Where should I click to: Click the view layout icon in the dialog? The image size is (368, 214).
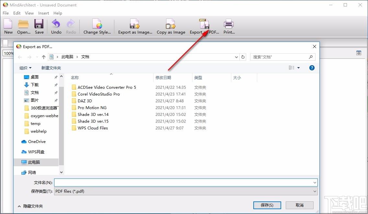[292, 68]
